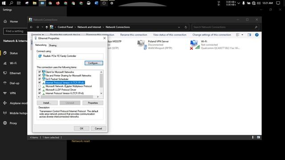The image size is (285, 160).
Task: Go up one folder level
Action: pyautogui.click(x=47, y=27)
